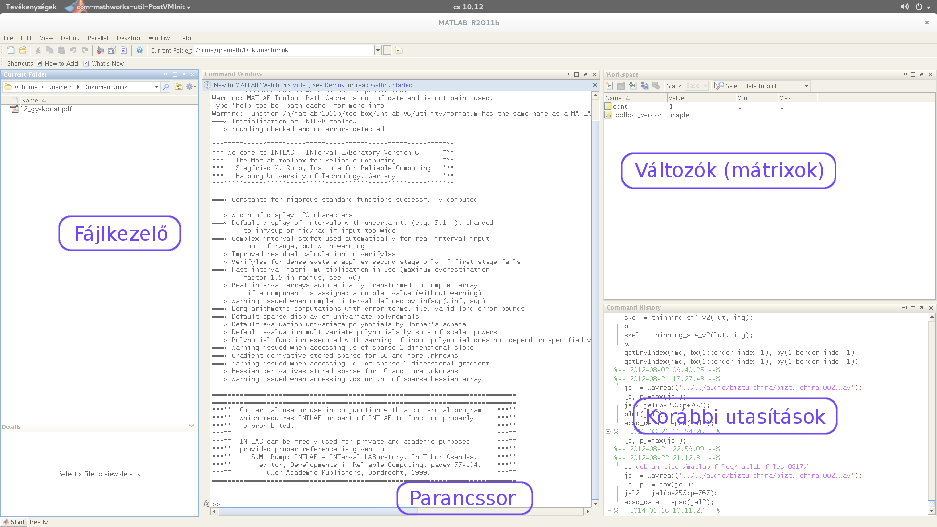Create a new script file
The width and height of the screenshot is (937, 527).
(11, 50)
